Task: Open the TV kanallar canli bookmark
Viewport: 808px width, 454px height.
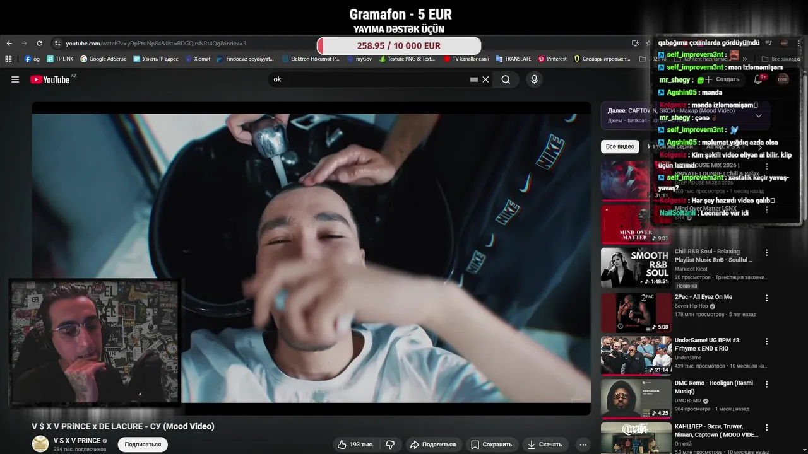Action: [466, 59]
